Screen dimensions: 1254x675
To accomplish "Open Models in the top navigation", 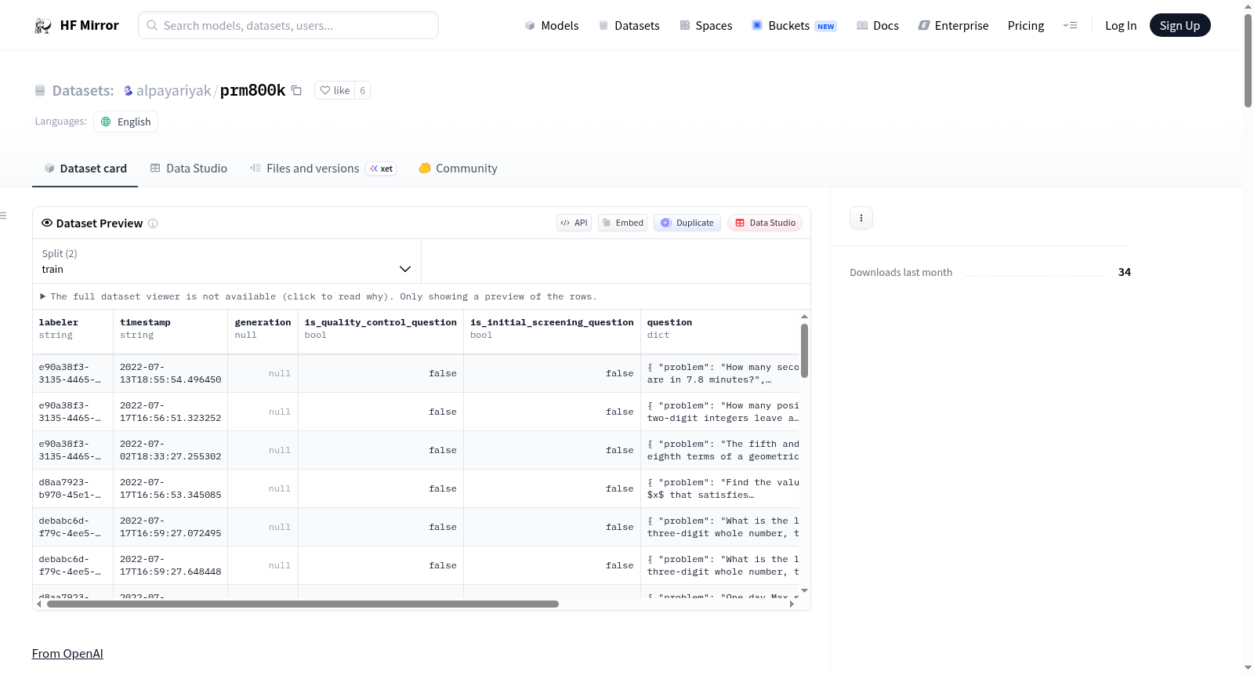I will tap(552, 26).
